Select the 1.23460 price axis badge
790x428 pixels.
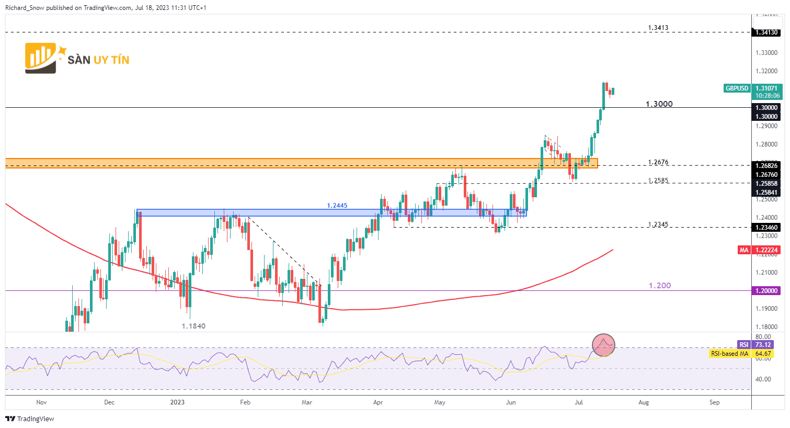click(767, 228)
